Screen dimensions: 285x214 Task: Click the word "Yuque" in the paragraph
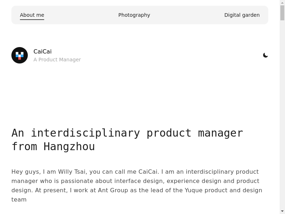pyautogui.click(x=194, y=190)
